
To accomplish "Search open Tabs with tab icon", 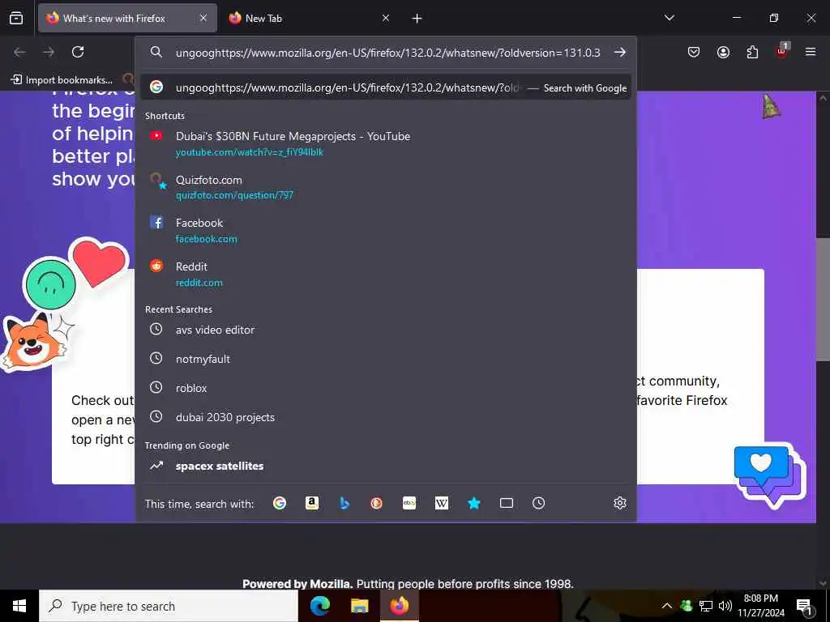I will pyautogui.click(x=507, y=503).
